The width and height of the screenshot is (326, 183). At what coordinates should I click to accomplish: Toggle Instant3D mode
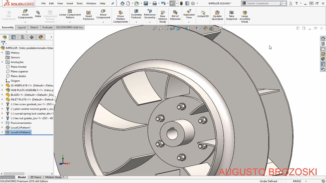[x=203, y=14]
